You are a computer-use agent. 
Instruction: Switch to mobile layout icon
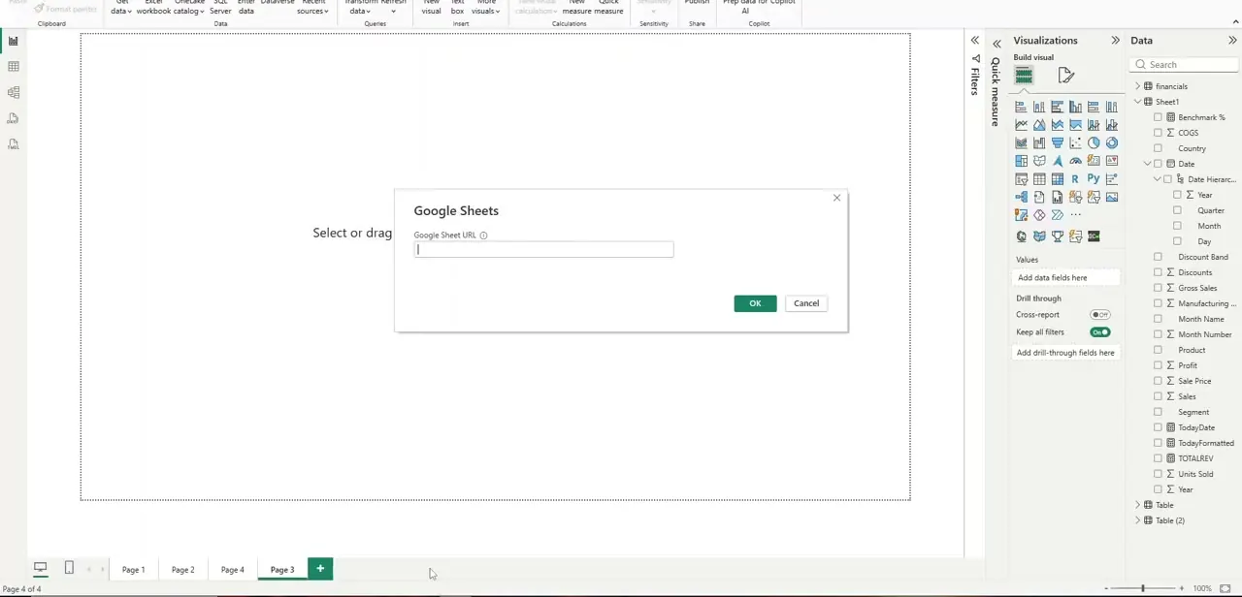tap(69, 568)
